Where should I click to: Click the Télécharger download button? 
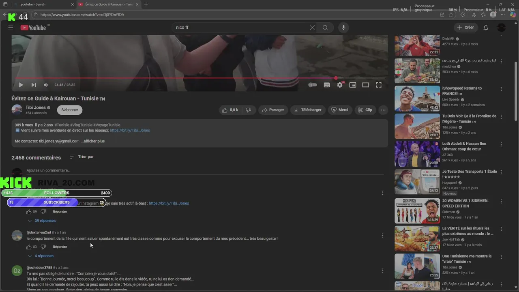308,110
